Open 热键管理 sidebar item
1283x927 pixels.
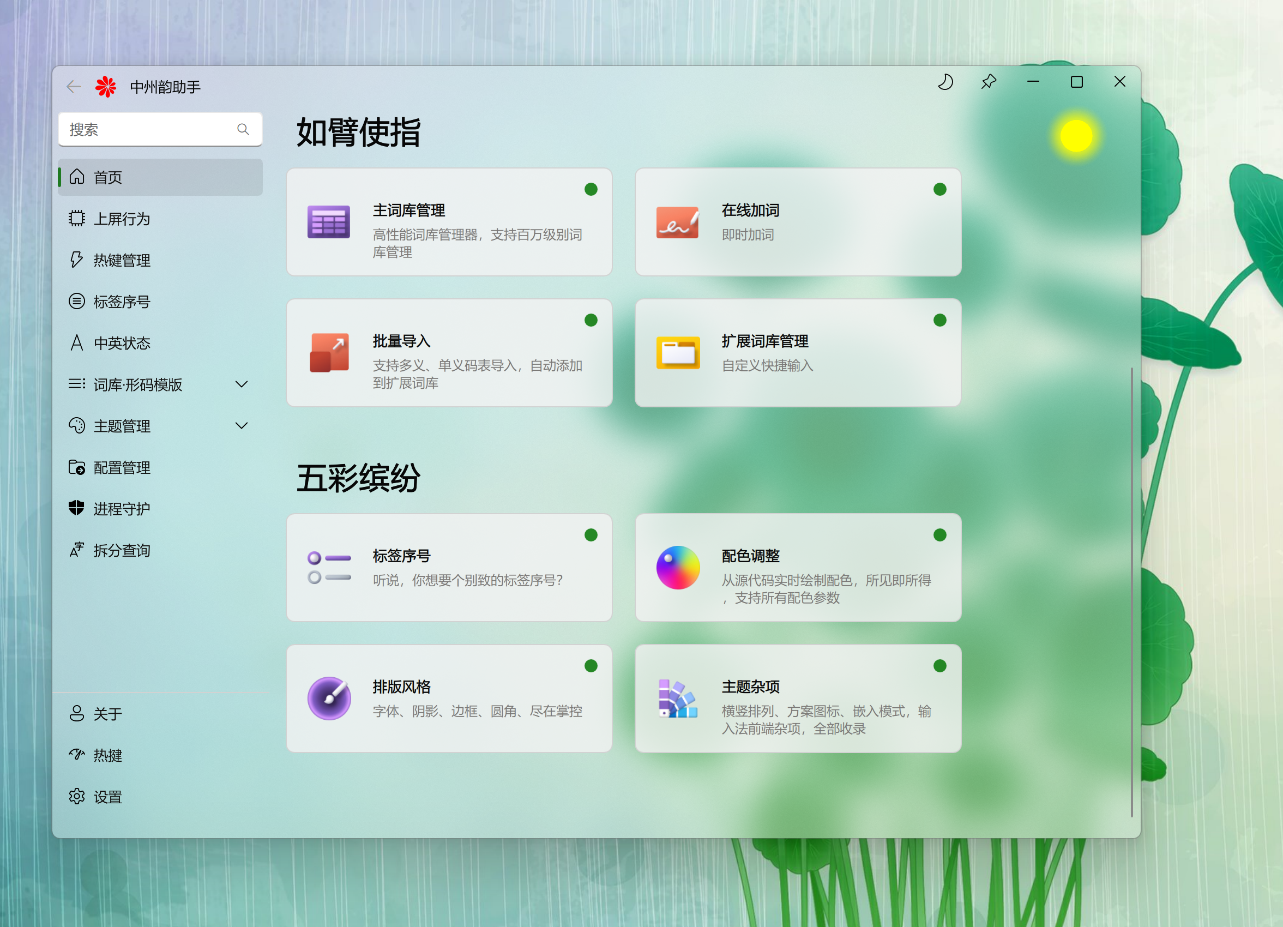tap(122, 260)
